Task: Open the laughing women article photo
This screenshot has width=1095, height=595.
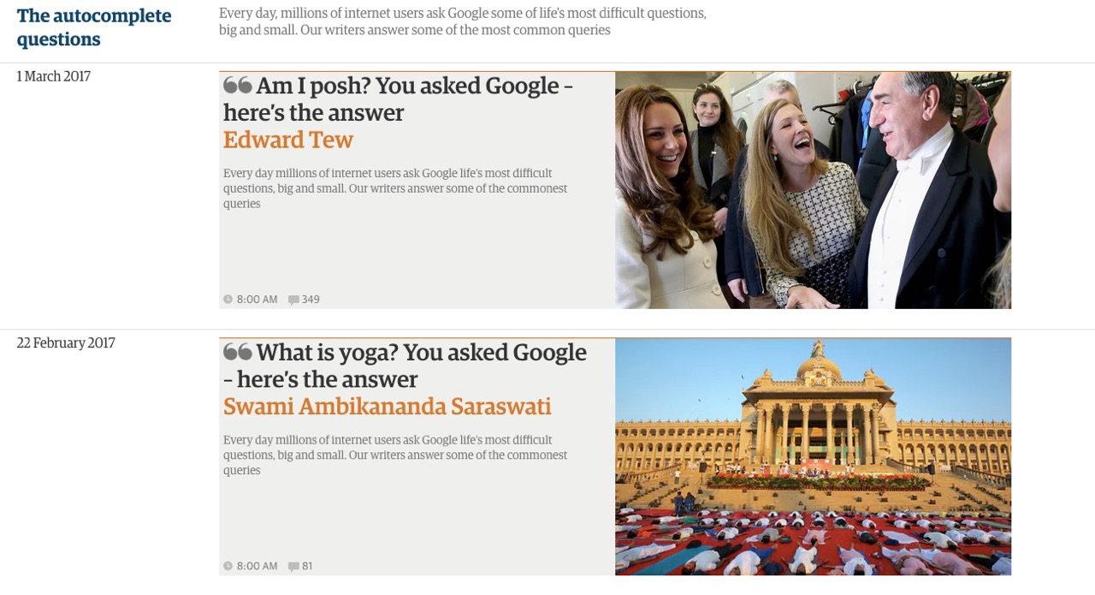Action: coord(813,190)
